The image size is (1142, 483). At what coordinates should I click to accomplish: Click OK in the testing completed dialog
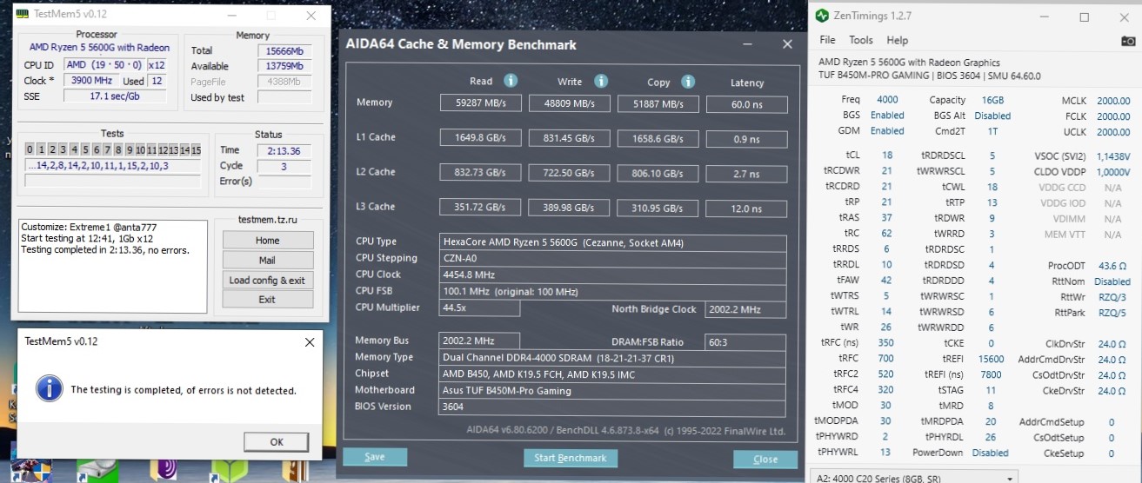277,441
